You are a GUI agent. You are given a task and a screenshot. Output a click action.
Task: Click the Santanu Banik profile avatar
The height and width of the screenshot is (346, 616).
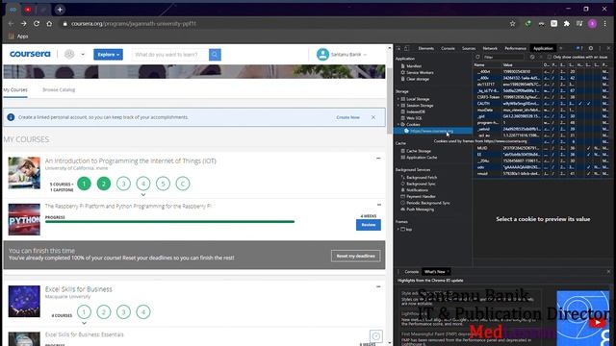click(x=322, y=55)
